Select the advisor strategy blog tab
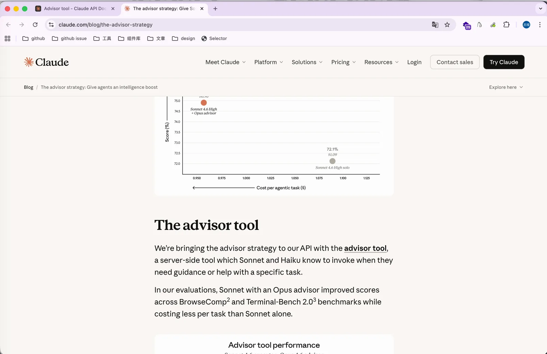547x354 pixels. (x=164, y=9)
